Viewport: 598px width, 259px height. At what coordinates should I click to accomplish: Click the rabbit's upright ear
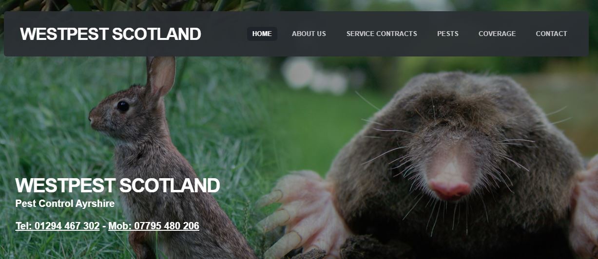tap(161, 76)
